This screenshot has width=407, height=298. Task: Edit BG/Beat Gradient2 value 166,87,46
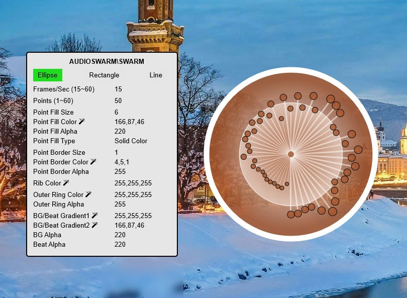point(129,225)
